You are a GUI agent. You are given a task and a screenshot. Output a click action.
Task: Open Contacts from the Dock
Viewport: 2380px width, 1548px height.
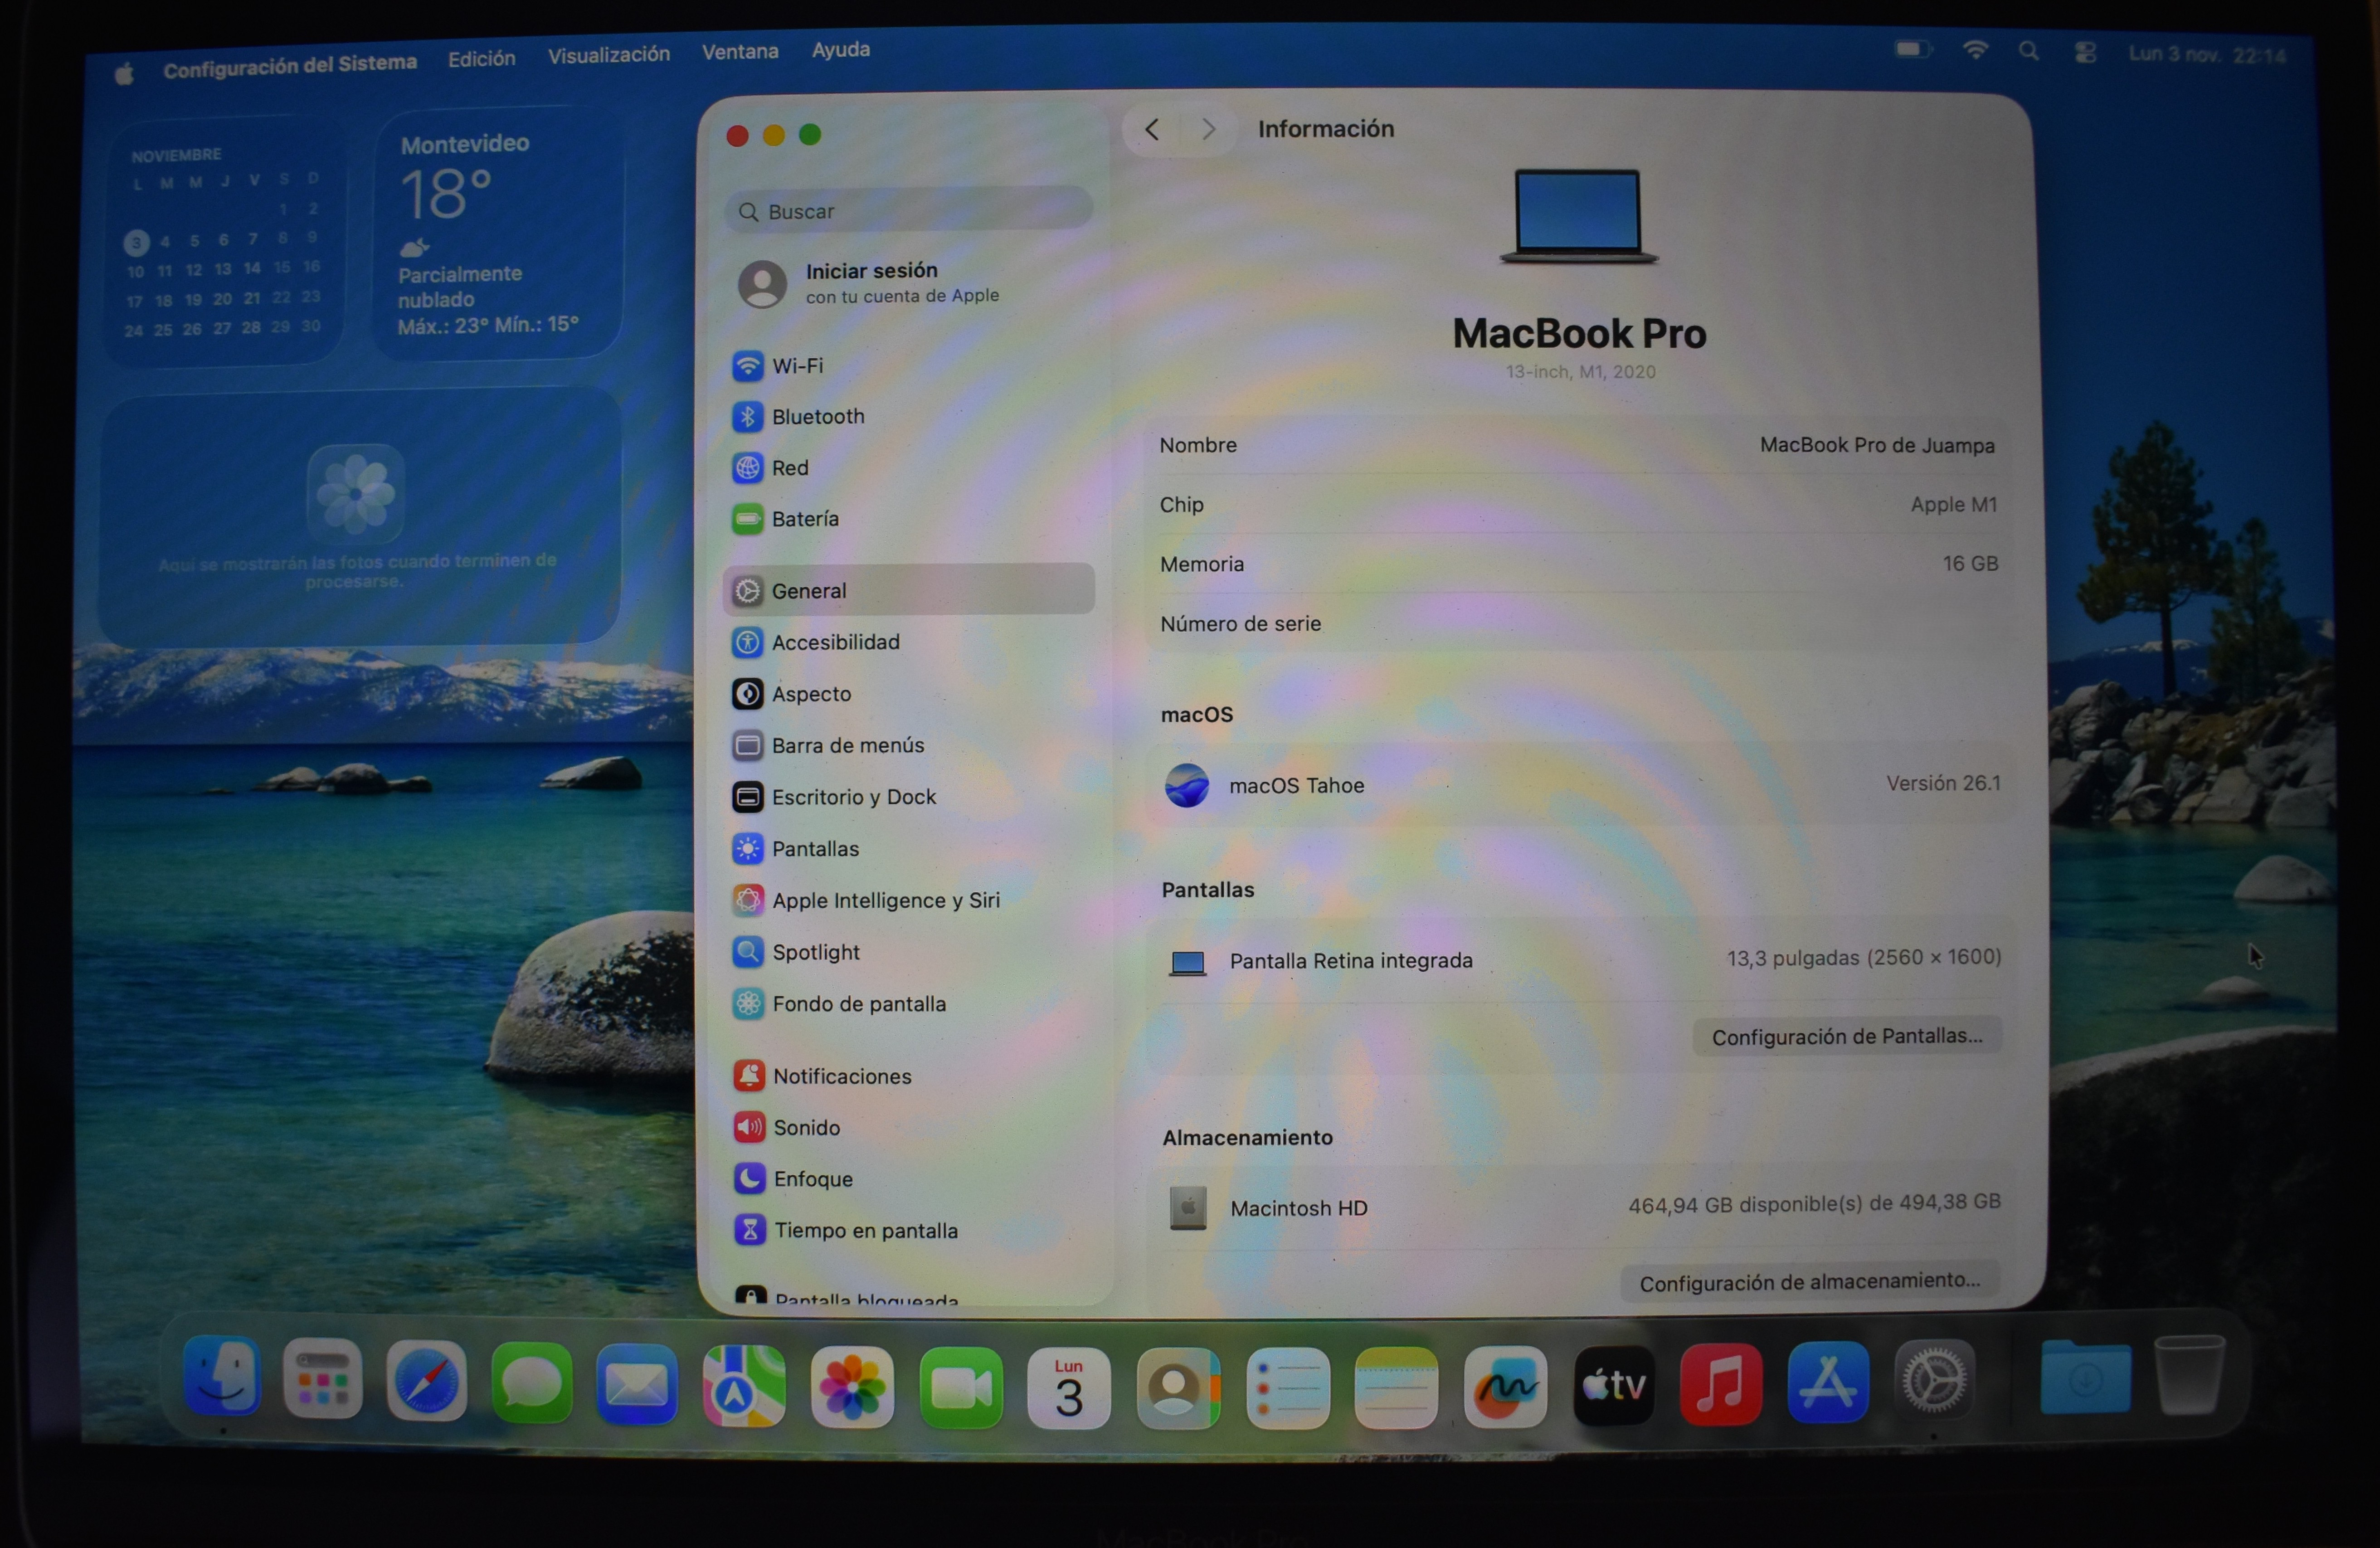(x=1178, y=1388)
